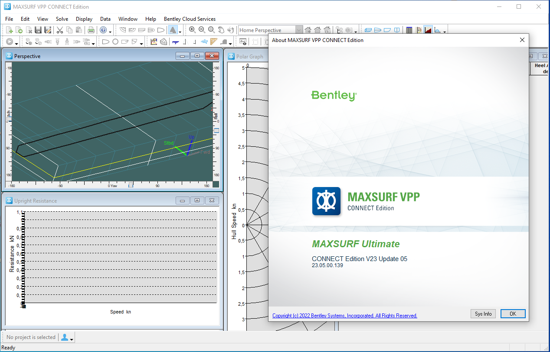
Task: Click the Cut scissors icon
Action: 59,30
